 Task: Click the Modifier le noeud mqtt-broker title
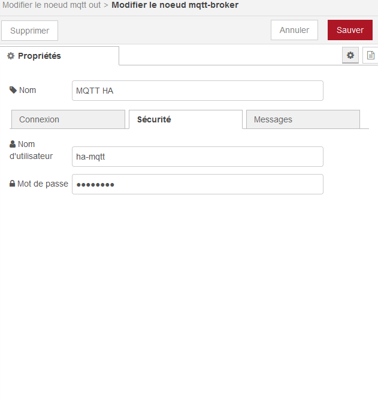(175, 5)
